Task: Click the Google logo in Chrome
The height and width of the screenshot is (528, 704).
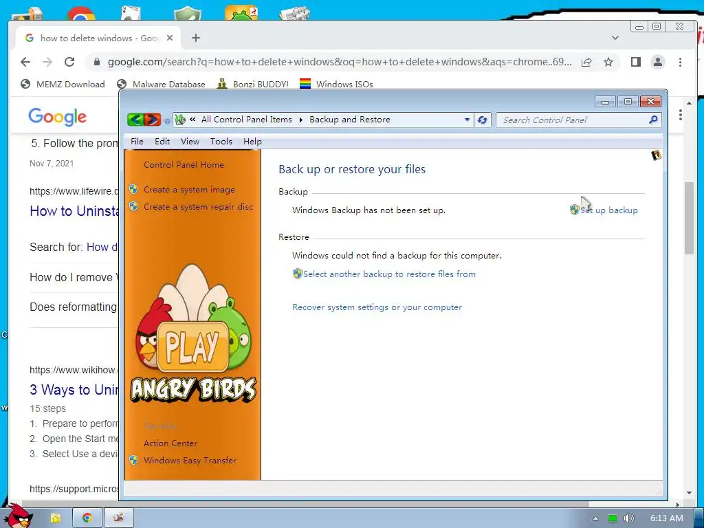Action: pyautogui.click(x=57, y=117)
